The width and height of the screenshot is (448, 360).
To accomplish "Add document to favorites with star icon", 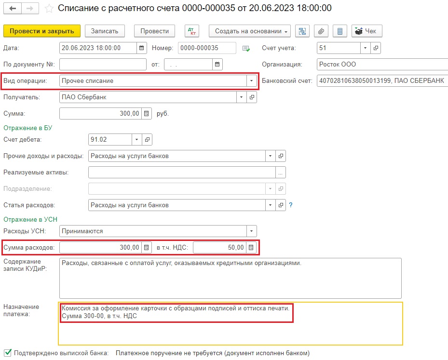I will point(49,9).
